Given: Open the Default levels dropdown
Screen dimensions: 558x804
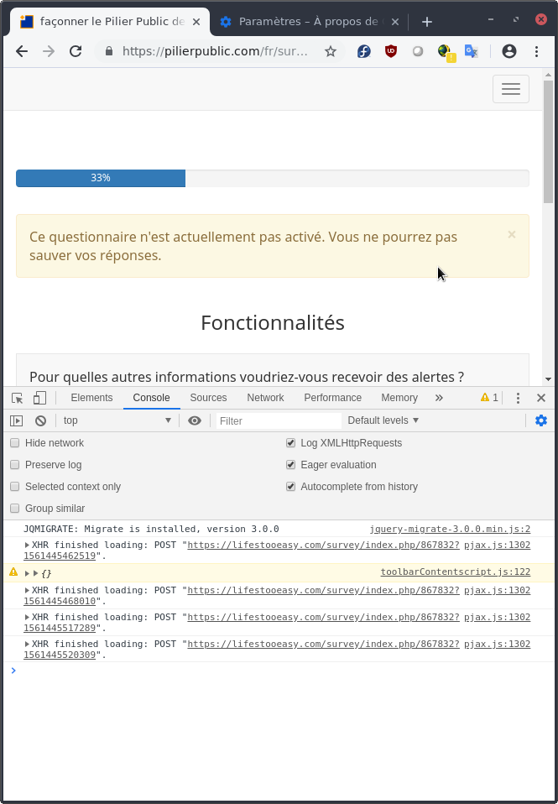Looking at the screenshot, I should tap(383, 420).
